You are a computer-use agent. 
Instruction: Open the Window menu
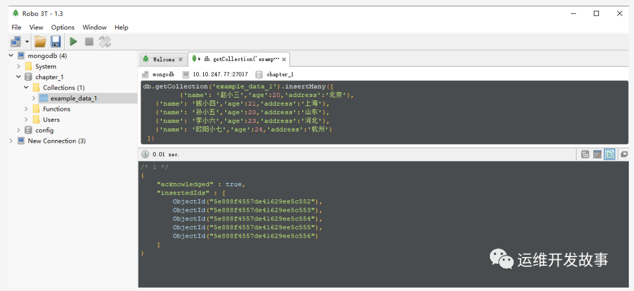tap(95, 28)
